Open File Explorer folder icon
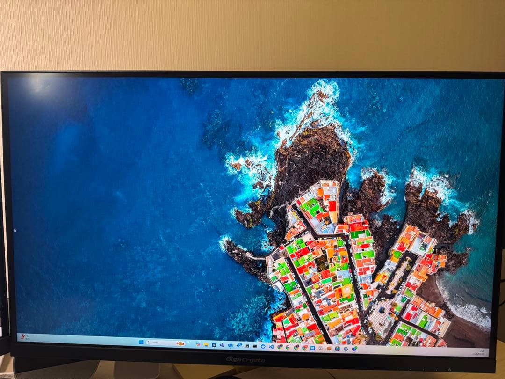Screen dimensions: 505x379 tap(206, 345)
